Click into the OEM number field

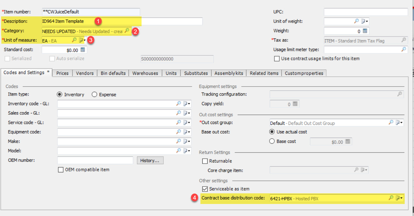click(95, 160)
